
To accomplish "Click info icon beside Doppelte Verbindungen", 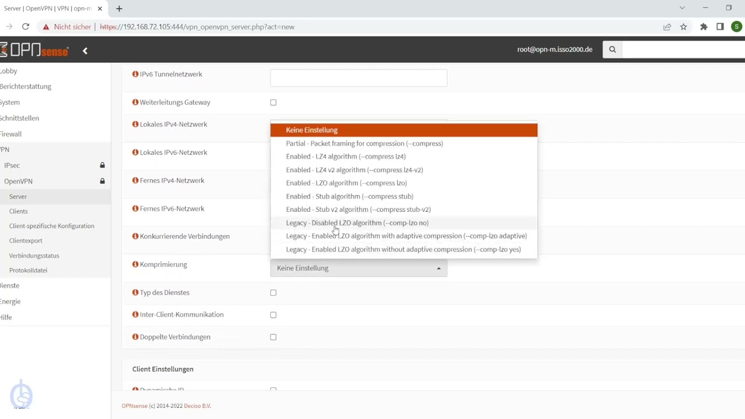I will pos(136,337).
